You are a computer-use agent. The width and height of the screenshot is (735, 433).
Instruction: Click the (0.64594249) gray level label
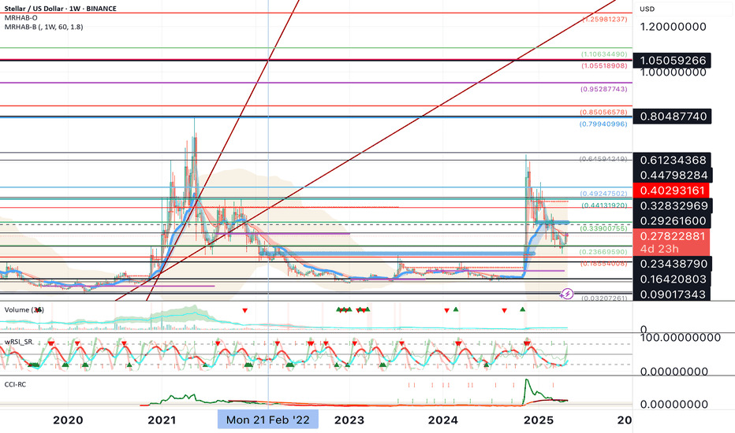(x=603, y=159)
